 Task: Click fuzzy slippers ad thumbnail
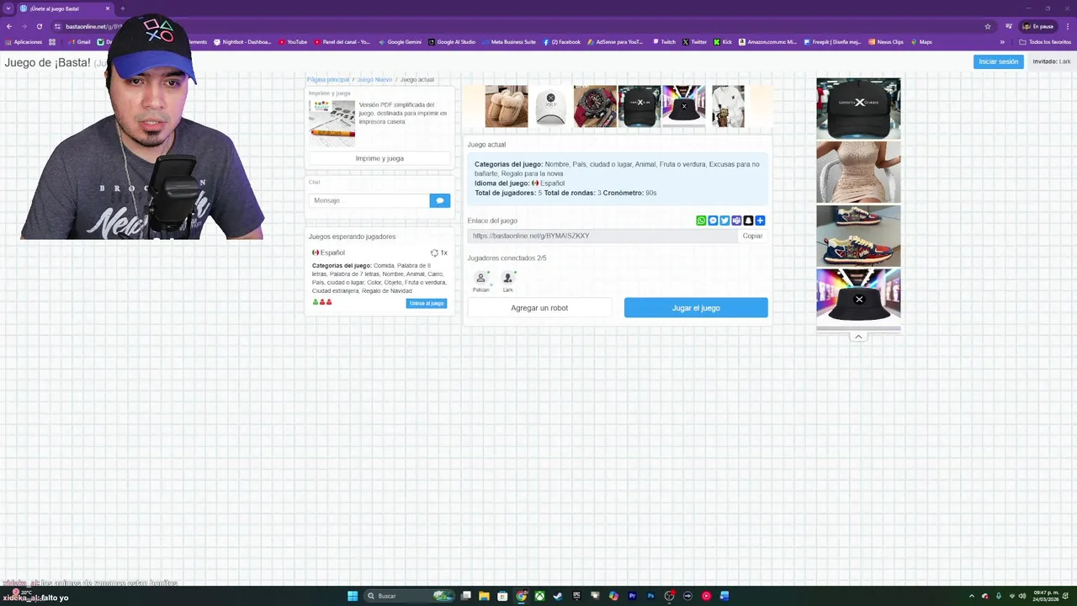[507, 106]
